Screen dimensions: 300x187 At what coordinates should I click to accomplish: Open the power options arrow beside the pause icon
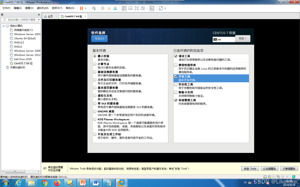(x=86, y=8)
